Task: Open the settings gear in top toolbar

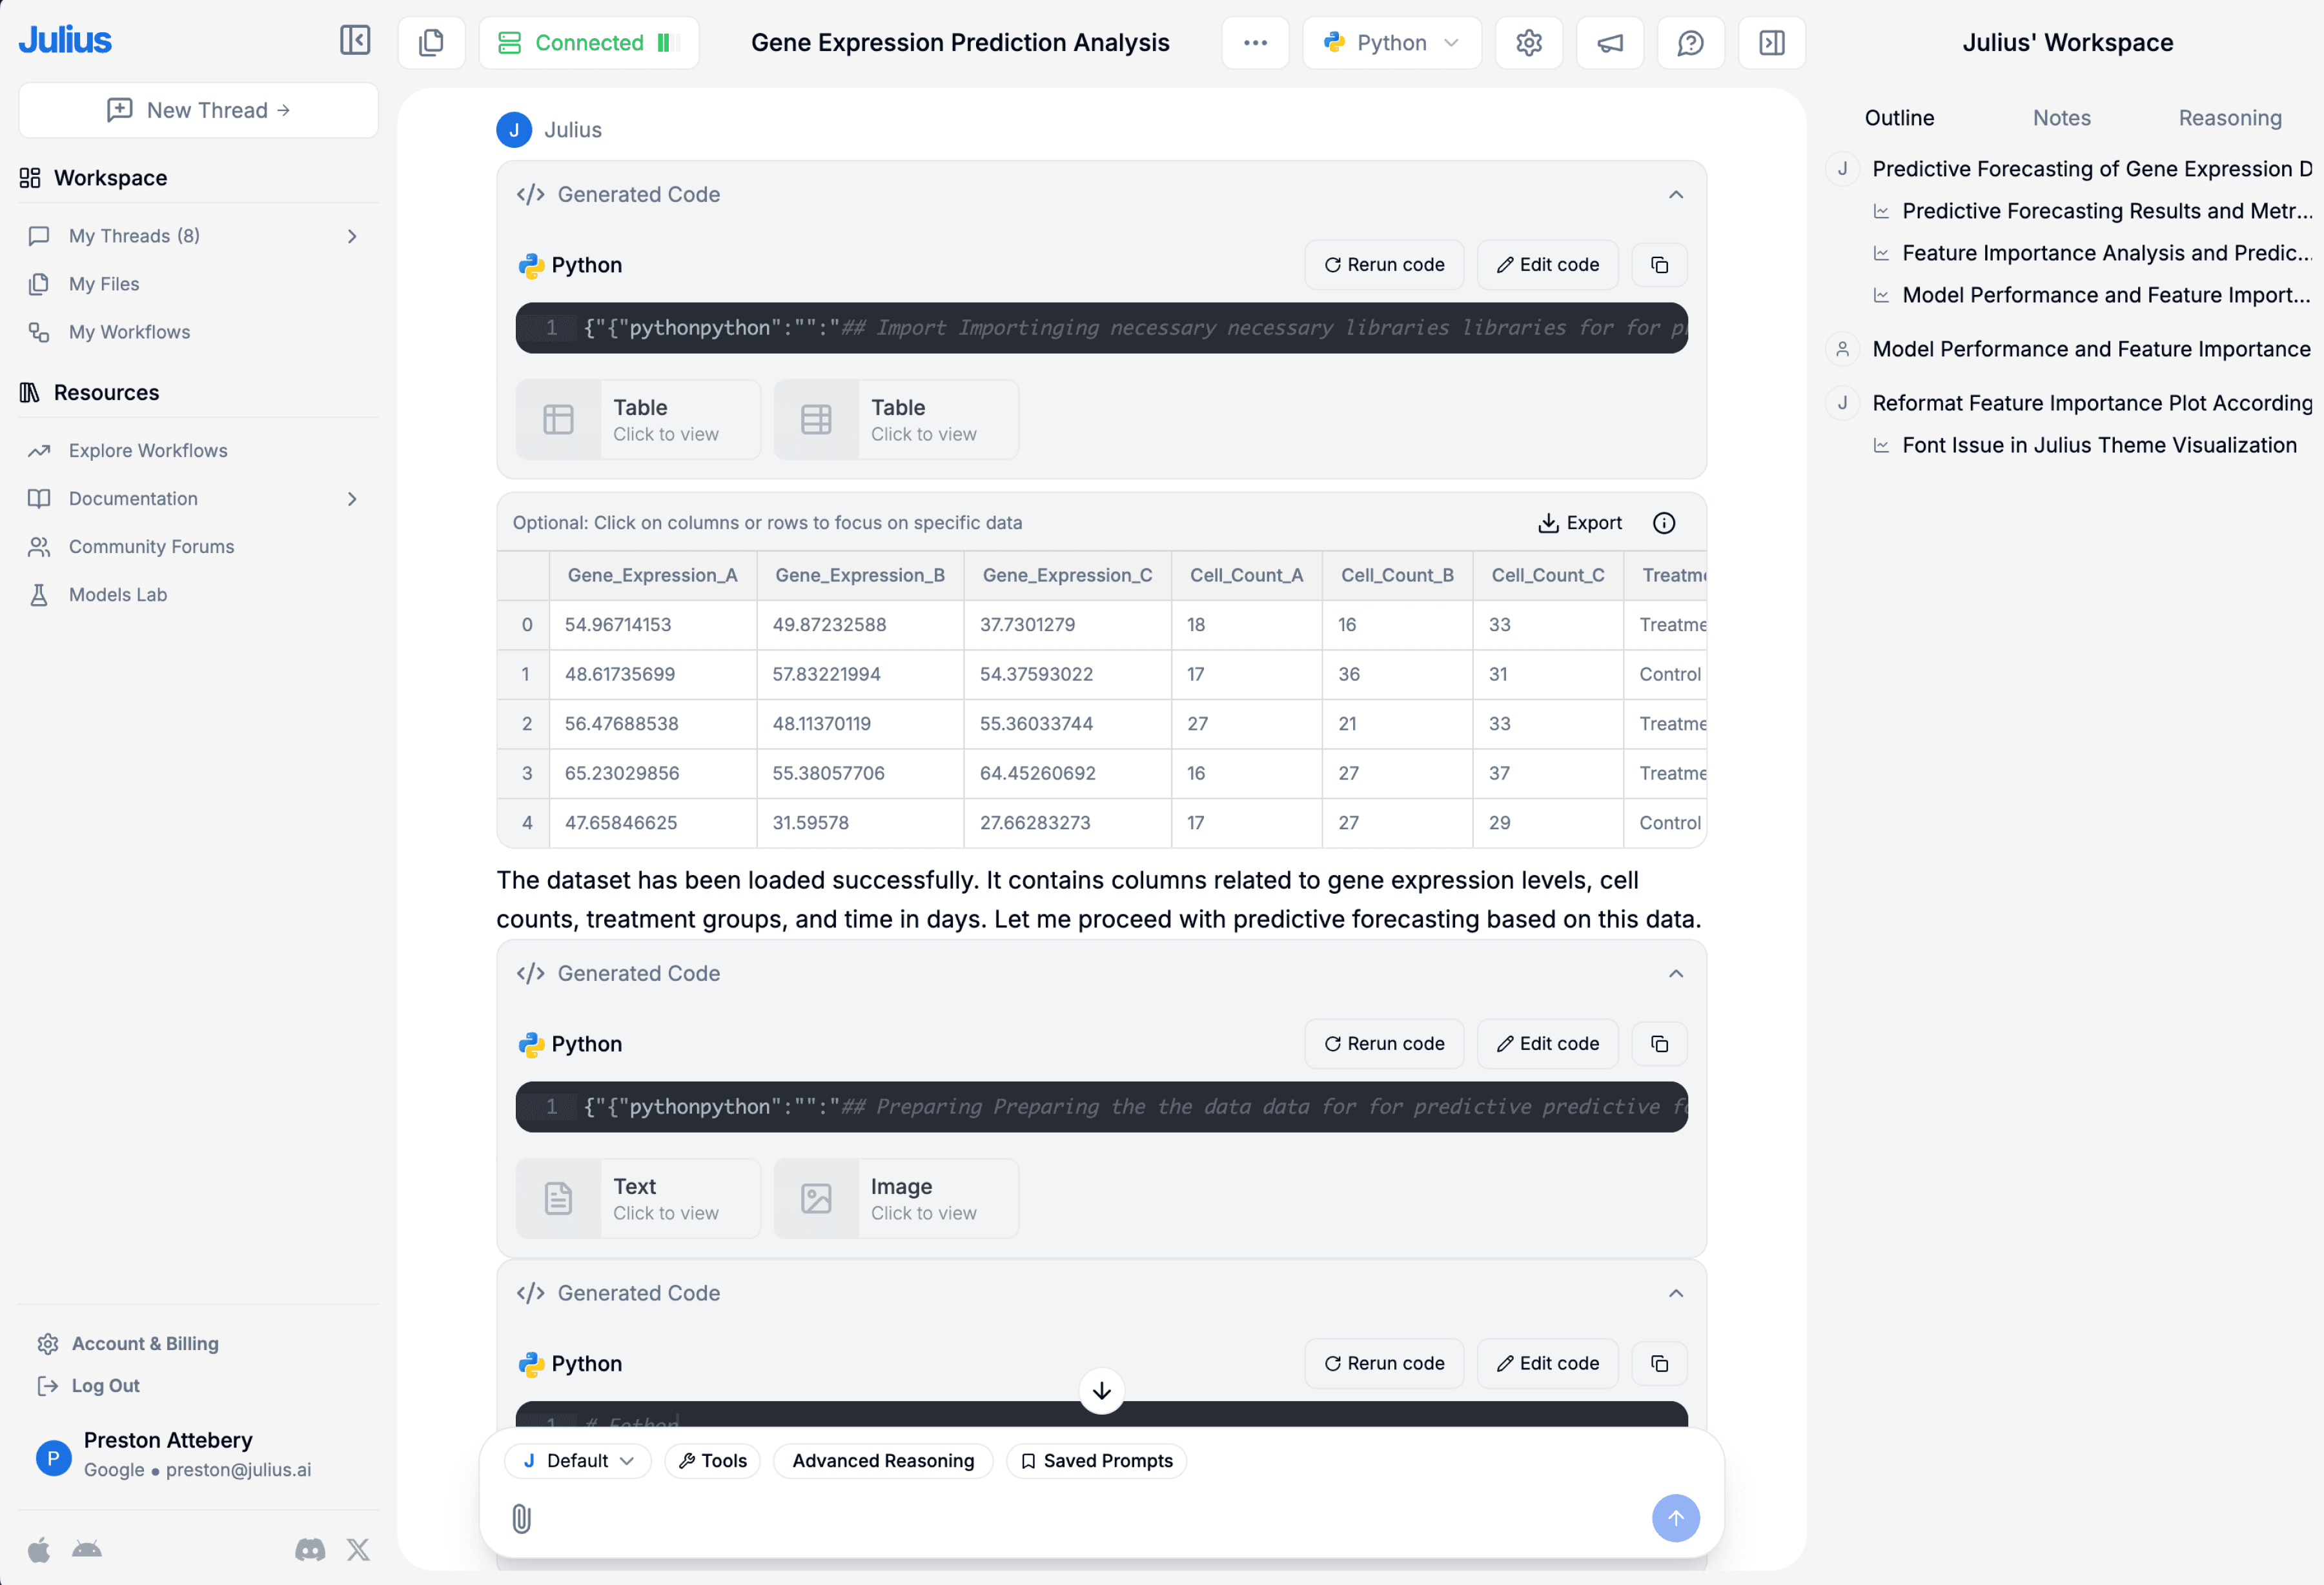Action: [1528, 42]
